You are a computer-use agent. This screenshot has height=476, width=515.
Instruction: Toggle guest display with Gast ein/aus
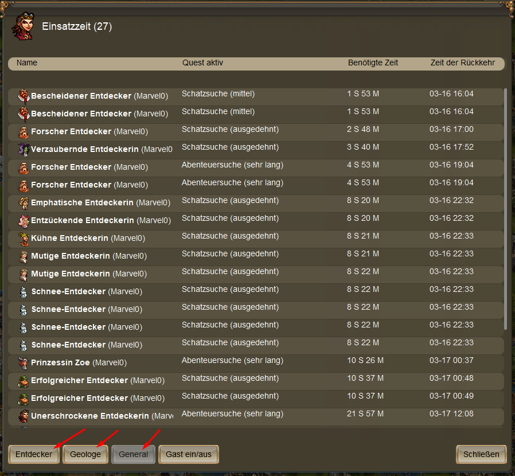click(189, 454)
